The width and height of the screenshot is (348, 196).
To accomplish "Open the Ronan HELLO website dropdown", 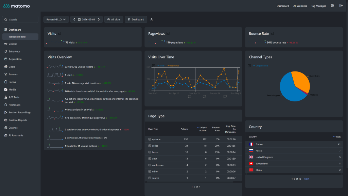I will point(56,19).
